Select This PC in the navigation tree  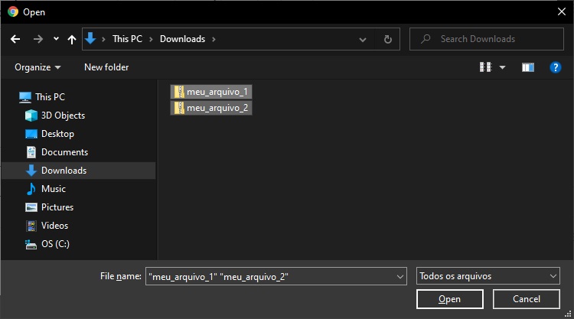pyautogui.click(x=51, y=97)
